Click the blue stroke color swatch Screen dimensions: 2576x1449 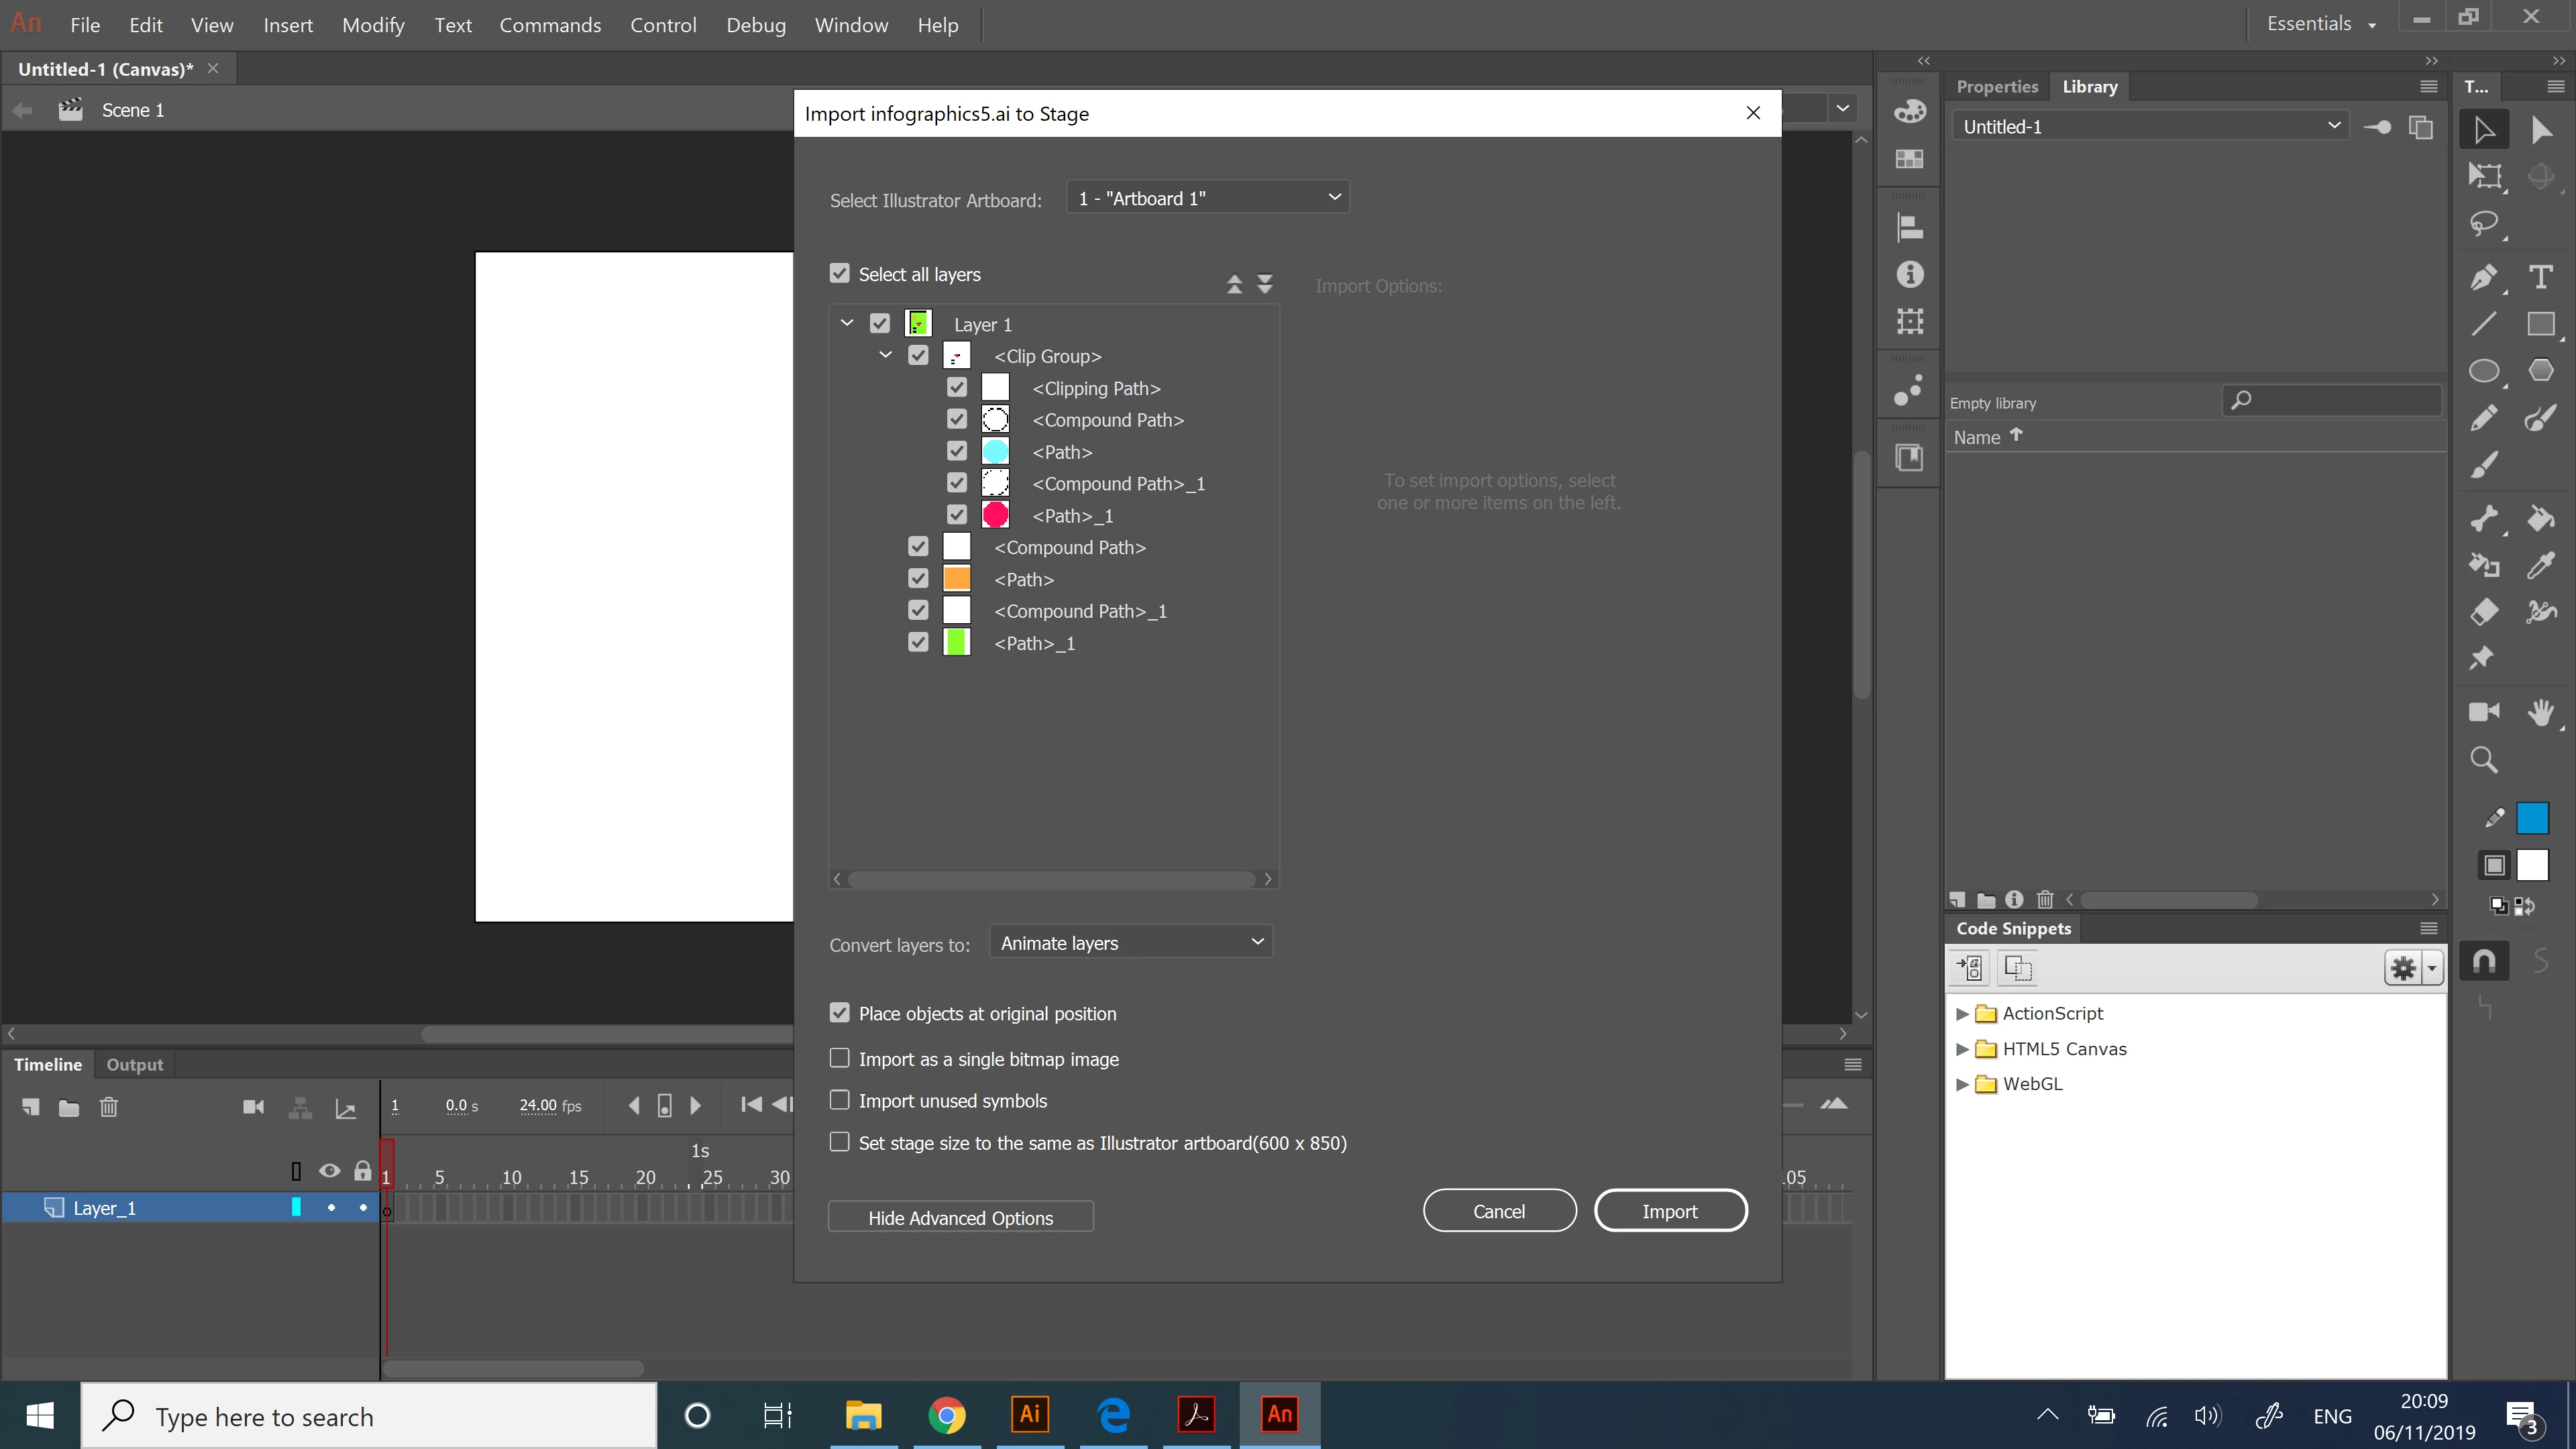[x=2532, y=818]
